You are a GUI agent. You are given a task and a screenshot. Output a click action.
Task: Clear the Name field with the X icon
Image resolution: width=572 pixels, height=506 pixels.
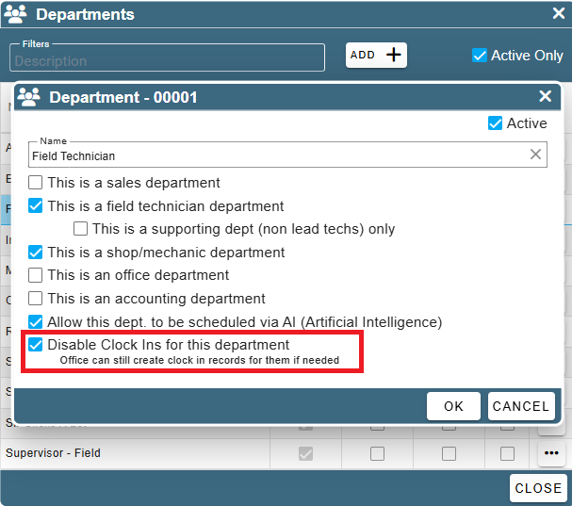[x=535, y=155]
